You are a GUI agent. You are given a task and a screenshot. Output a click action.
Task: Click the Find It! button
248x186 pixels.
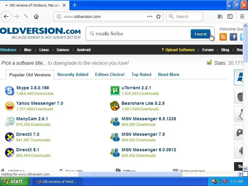201,34
